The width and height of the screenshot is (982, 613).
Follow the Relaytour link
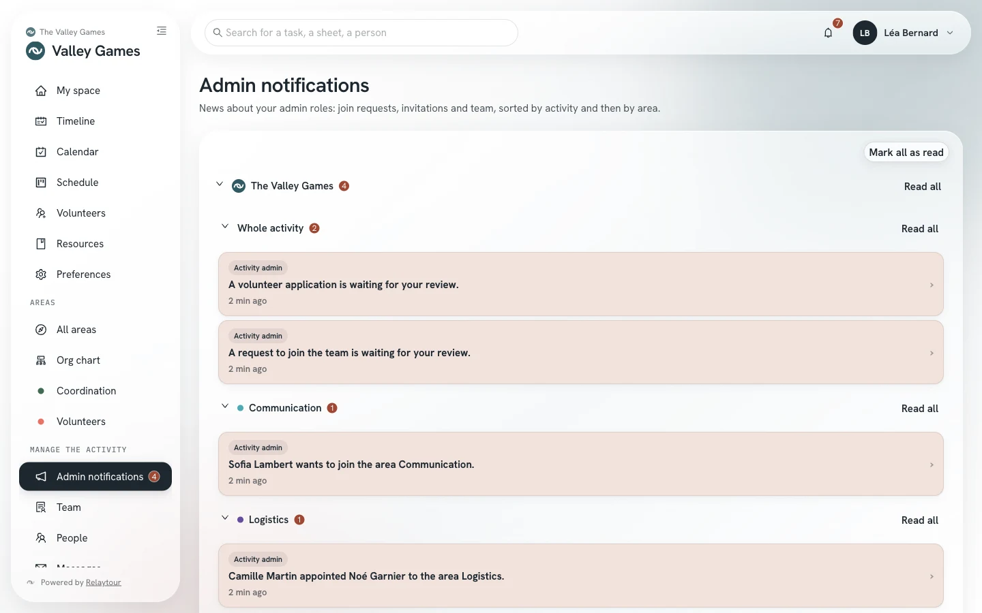point(104,582)
